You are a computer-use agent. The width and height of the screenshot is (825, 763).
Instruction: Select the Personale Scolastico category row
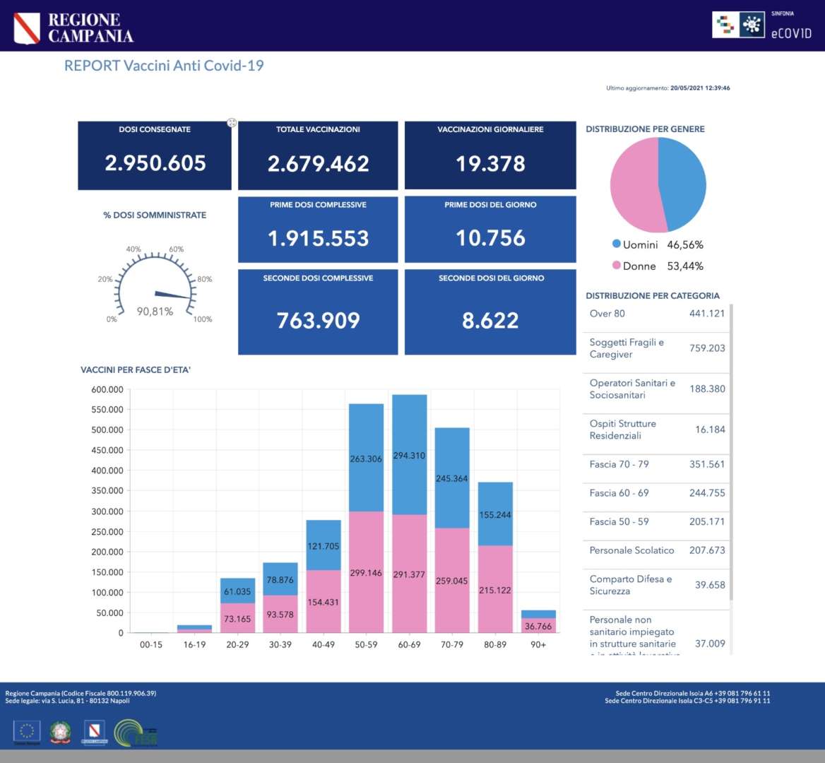click(656, 550)
